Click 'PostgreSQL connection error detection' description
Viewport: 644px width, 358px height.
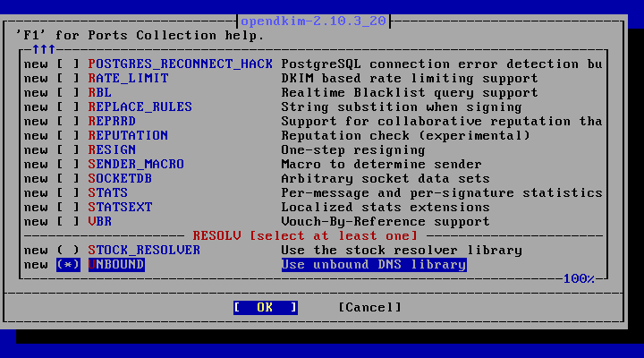click(x=442, y=64)
